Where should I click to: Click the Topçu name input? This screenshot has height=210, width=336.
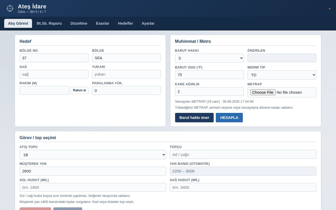pyautogui.click(x=243, y=154)
